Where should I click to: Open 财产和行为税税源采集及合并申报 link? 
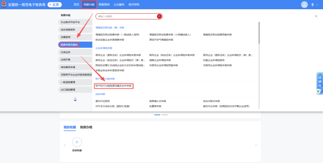click(x=114, y=86)
